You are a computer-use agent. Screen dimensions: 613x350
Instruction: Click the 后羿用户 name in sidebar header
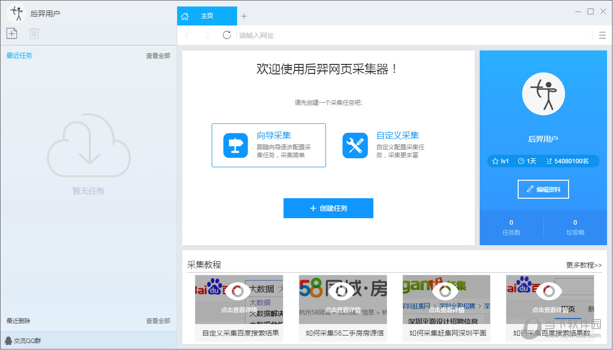[x=45, y=13]
